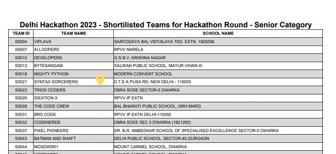This screenshot has height=154, width=336.
Task: Click the SYNTAX SORCERERS team name
Action: pyautogui.click(x=56, y=82)
